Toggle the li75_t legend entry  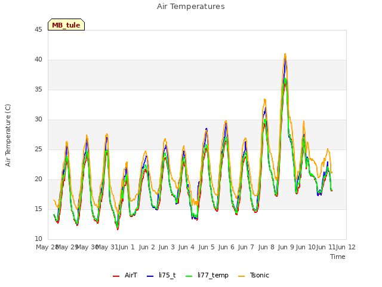[161, 275]
